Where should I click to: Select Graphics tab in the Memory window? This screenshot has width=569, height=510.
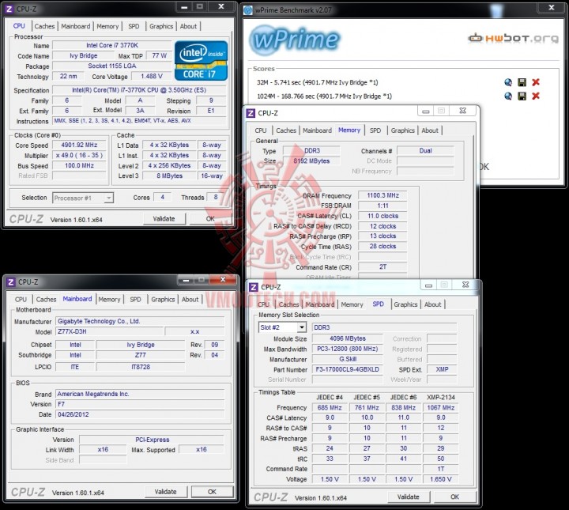tap(403, 130)
